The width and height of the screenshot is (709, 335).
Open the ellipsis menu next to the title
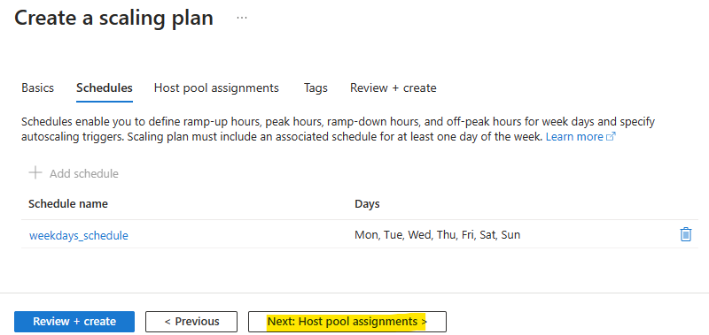tap(242, 18)
